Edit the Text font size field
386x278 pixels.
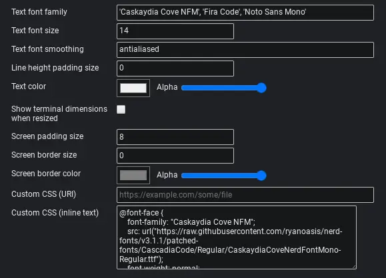coord(175,31)
